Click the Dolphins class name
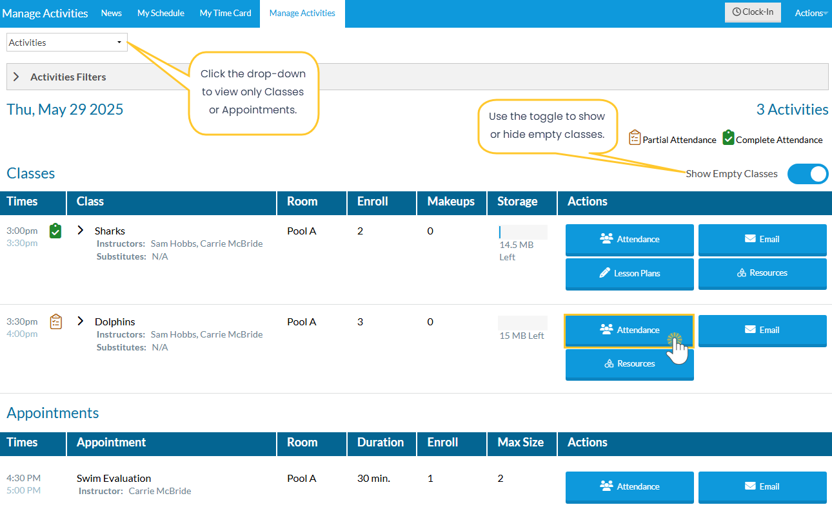The image size is (832, 516). point(115,321)
